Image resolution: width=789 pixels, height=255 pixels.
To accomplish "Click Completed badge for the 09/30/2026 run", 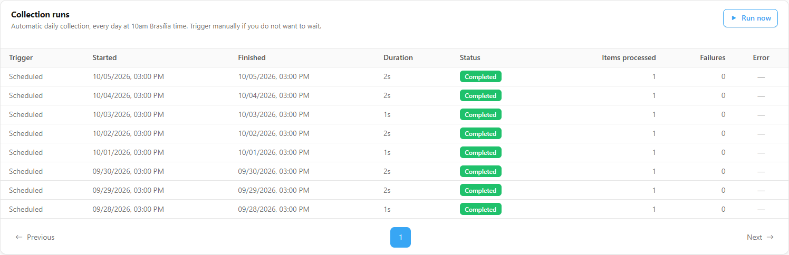I will tap(480, 171).
